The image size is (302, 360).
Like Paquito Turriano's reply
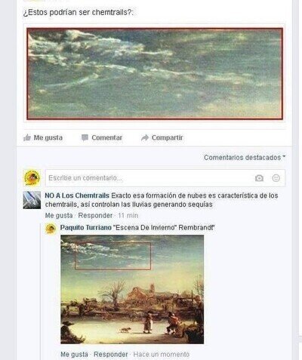pyautogui.click(x=74, y=355)
